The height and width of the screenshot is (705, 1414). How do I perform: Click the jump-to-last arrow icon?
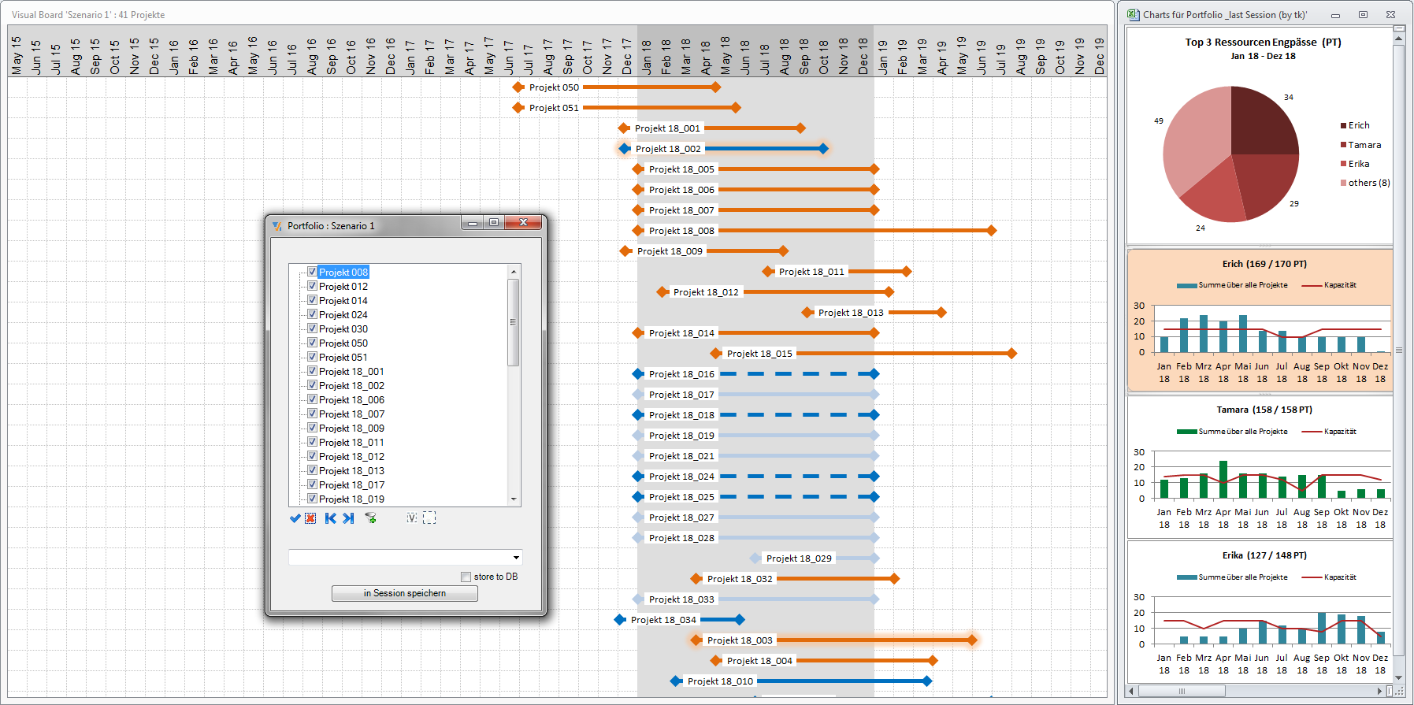coord(348,518)
